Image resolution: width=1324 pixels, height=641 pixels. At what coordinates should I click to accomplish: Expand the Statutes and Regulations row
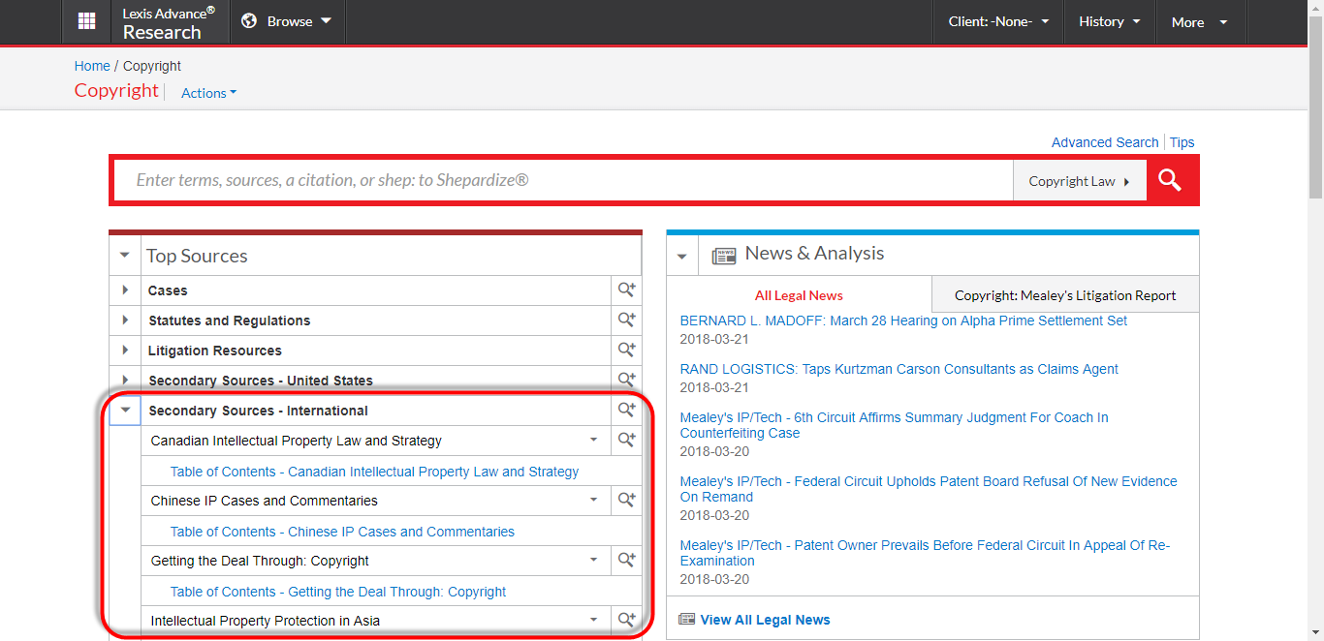click(x=125, y=320)
